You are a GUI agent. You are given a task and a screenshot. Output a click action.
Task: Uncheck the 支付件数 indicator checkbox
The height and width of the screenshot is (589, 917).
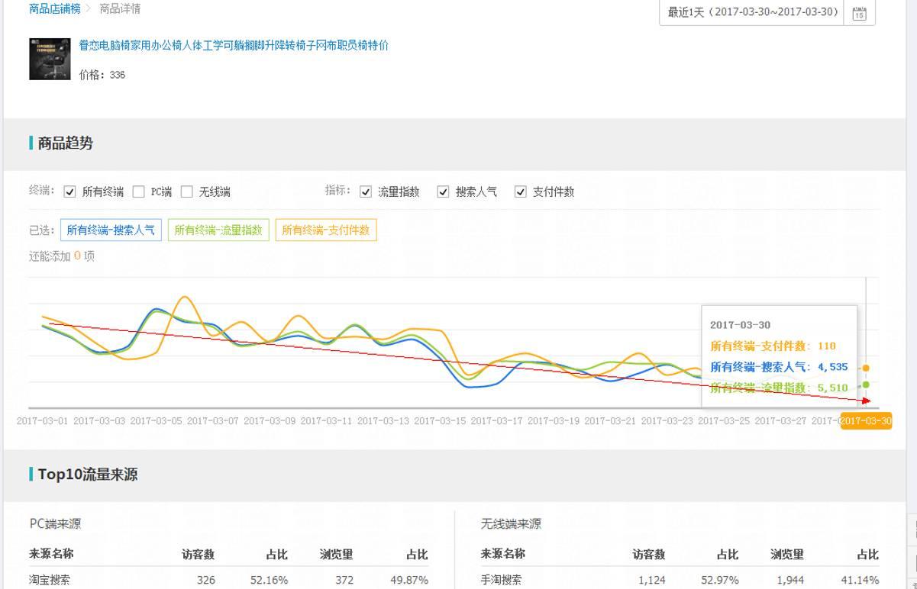(x=521, y=192)
